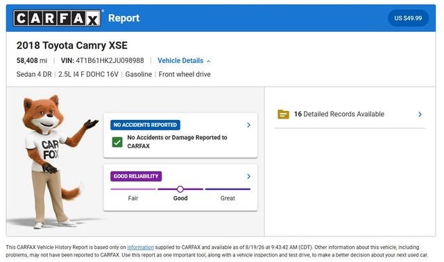Click the green checkmark icon

(x=117, y=142)
